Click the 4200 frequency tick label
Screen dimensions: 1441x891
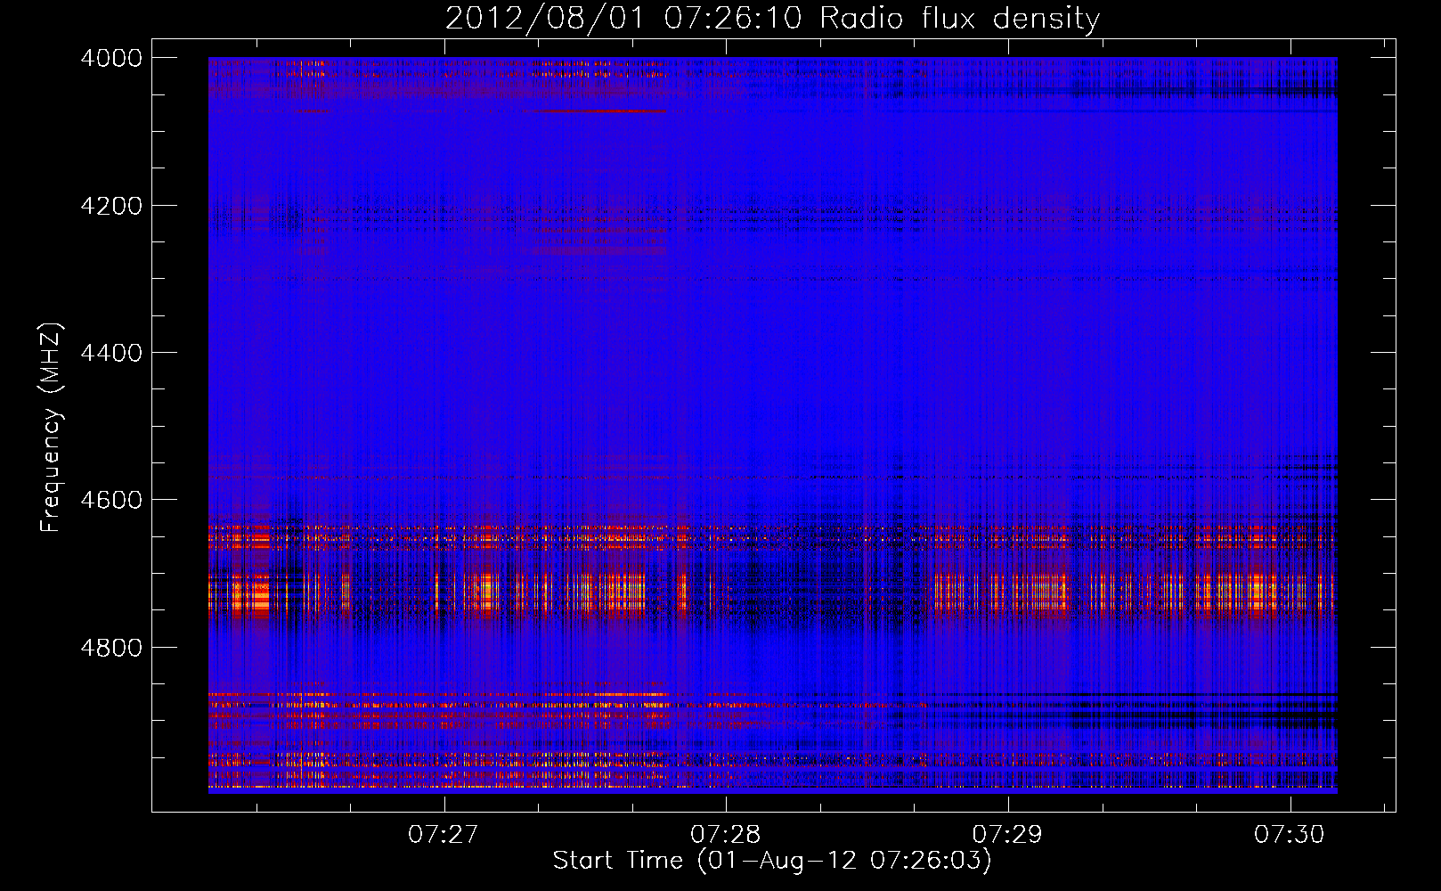pos(111,206)
